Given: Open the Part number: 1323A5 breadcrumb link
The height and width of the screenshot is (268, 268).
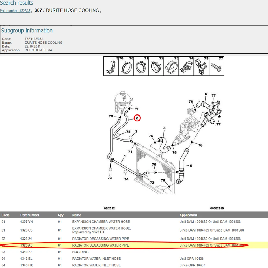Looking at the screenshot, I should click(15, 11).
